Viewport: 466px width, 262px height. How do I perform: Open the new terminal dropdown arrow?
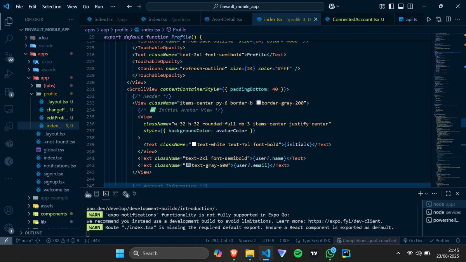pos(426,193)
